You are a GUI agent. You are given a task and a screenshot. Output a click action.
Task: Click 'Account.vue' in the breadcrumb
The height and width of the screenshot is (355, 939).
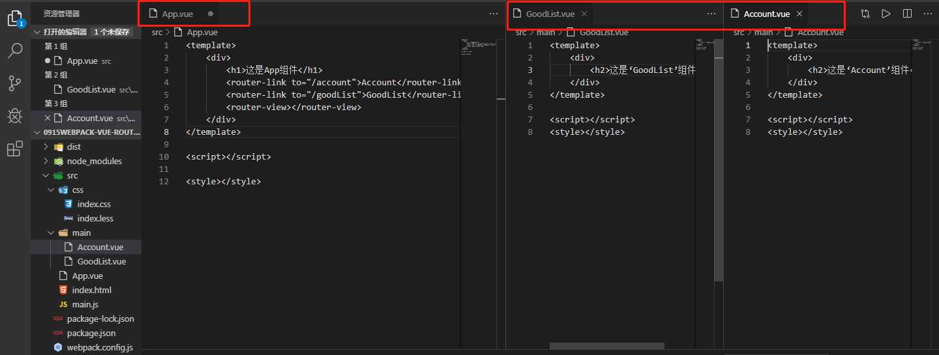tap(820, 32)
